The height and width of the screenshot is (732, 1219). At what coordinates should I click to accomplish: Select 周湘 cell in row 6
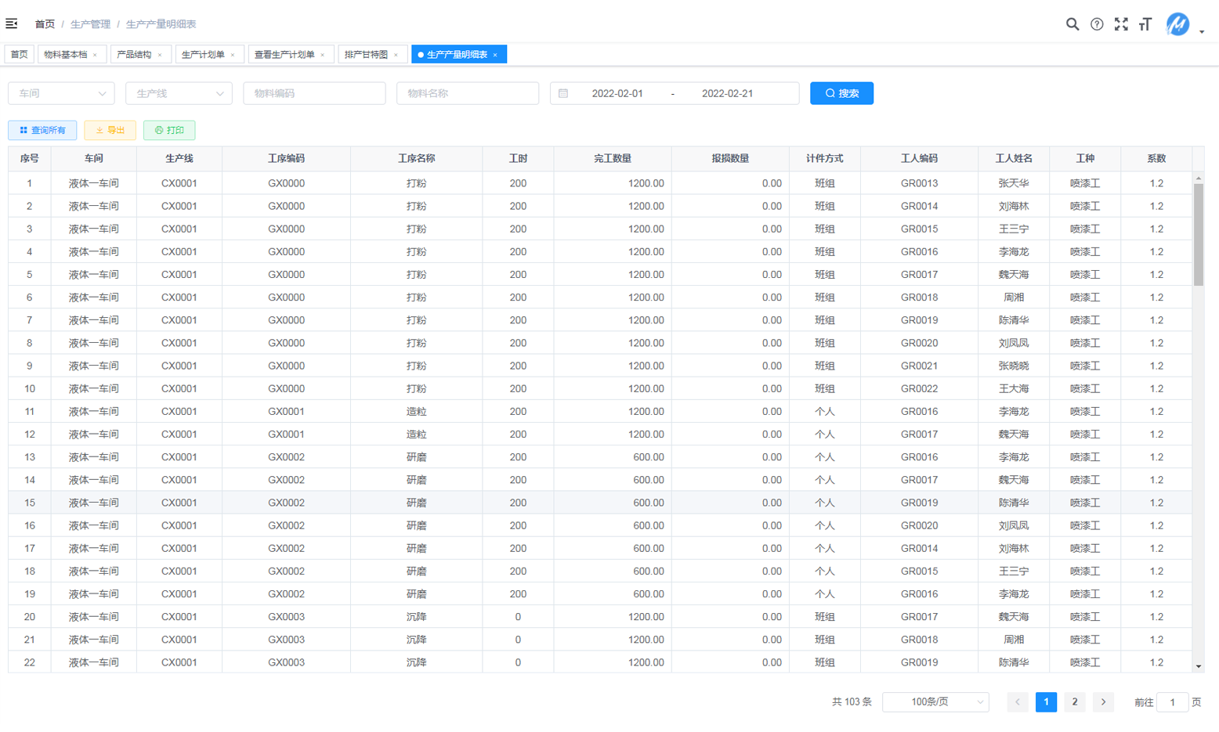click(1014, 297)
